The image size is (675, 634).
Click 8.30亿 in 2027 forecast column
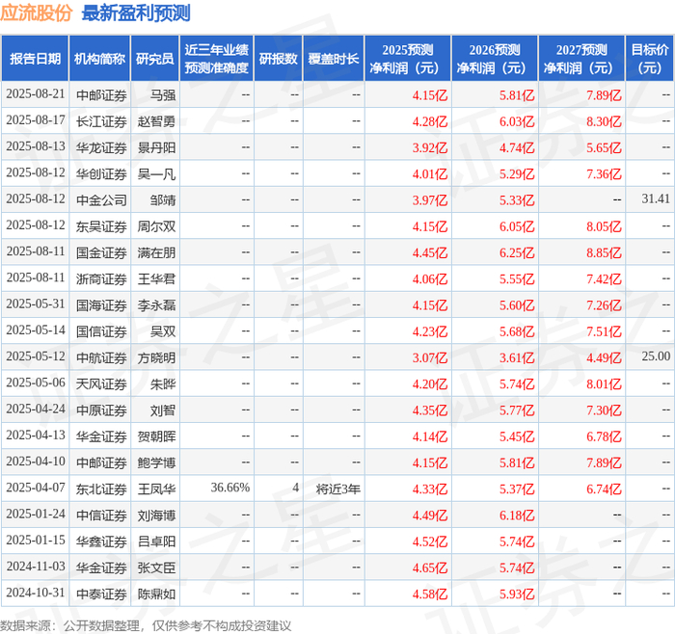pyautogui.click(x=604, y=121)
